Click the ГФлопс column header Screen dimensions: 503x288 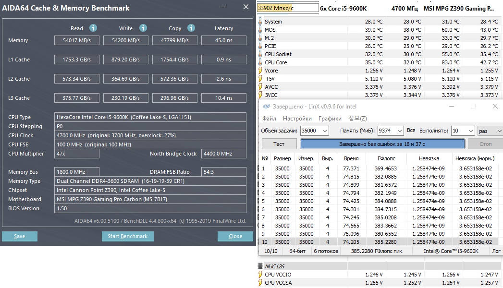[x=386, y=158]
